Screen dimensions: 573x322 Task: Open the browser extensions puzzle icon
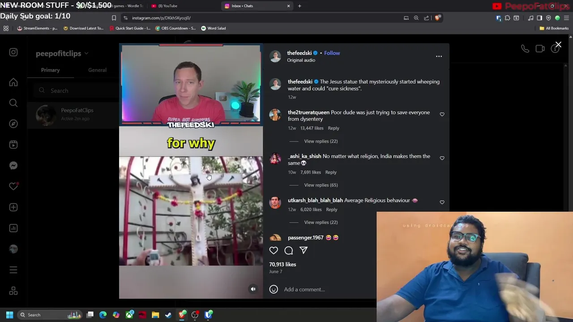[507, 18]
